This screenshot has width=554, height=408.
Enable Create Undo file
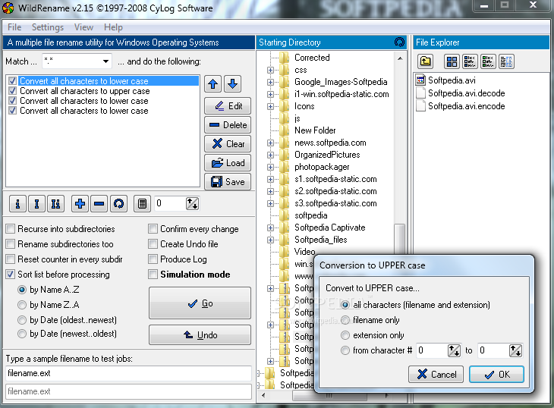click(153, 244)
